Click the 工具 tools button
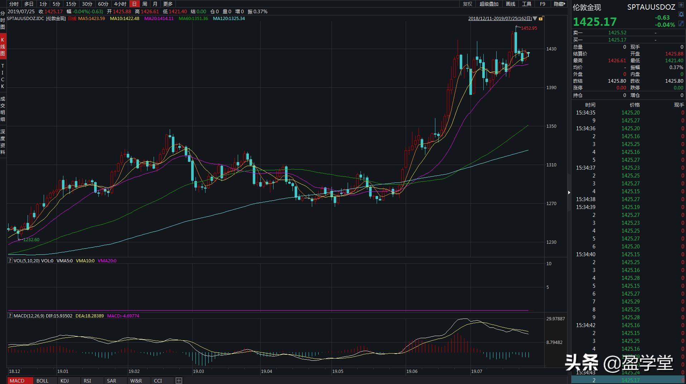This screenshot has width=686, height=384. pos(527,4)
